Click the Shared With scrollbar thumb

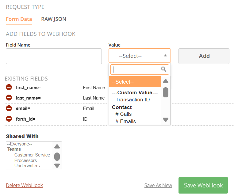(x=57, y=156)
